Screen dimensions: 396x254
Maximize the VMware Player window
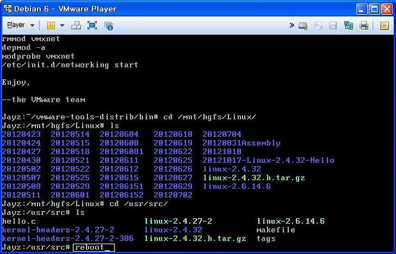click(x=375, y=9)
